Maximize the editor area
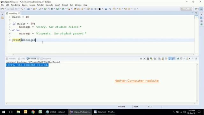The height and width of the screenshot is (115, 204). pos(196,13)
